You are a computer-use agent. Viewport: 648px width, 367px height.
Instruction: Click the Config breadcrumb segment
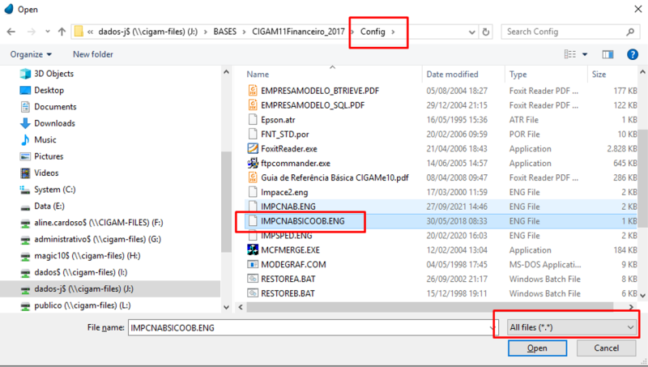pyautogui.click(x=373, y=32)
